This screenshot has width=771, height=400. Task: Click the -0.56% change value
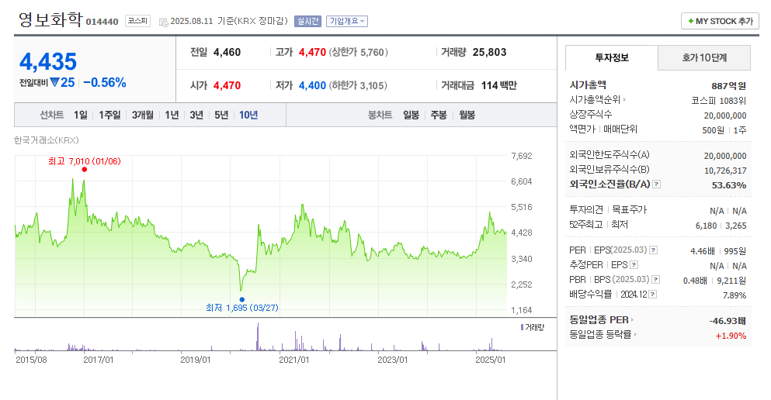pos(105,82)
